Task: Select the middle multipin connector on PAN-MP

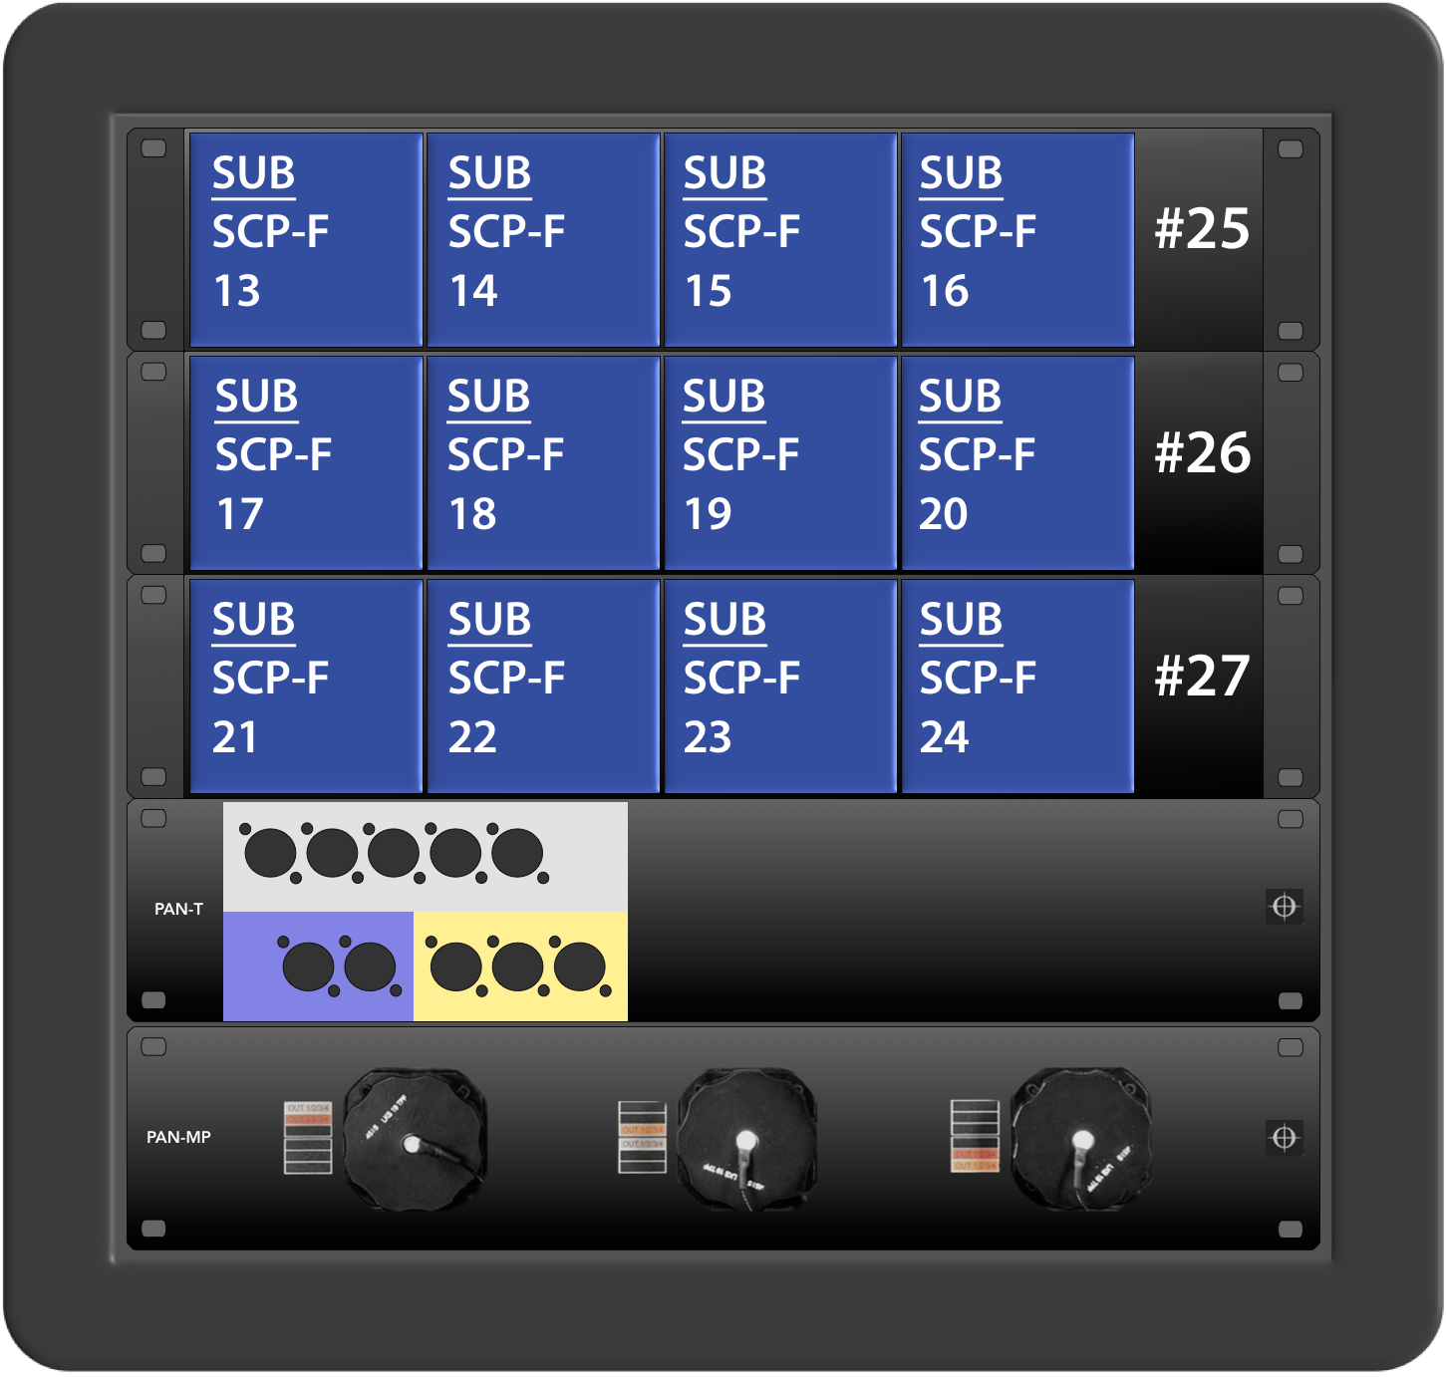Action: pyautogui.click(x=747, y=1140)
